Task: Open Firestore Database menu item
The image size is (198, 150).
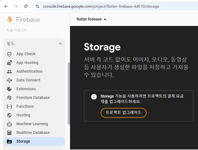Action: pyautogui.click(x=34, y=98)
